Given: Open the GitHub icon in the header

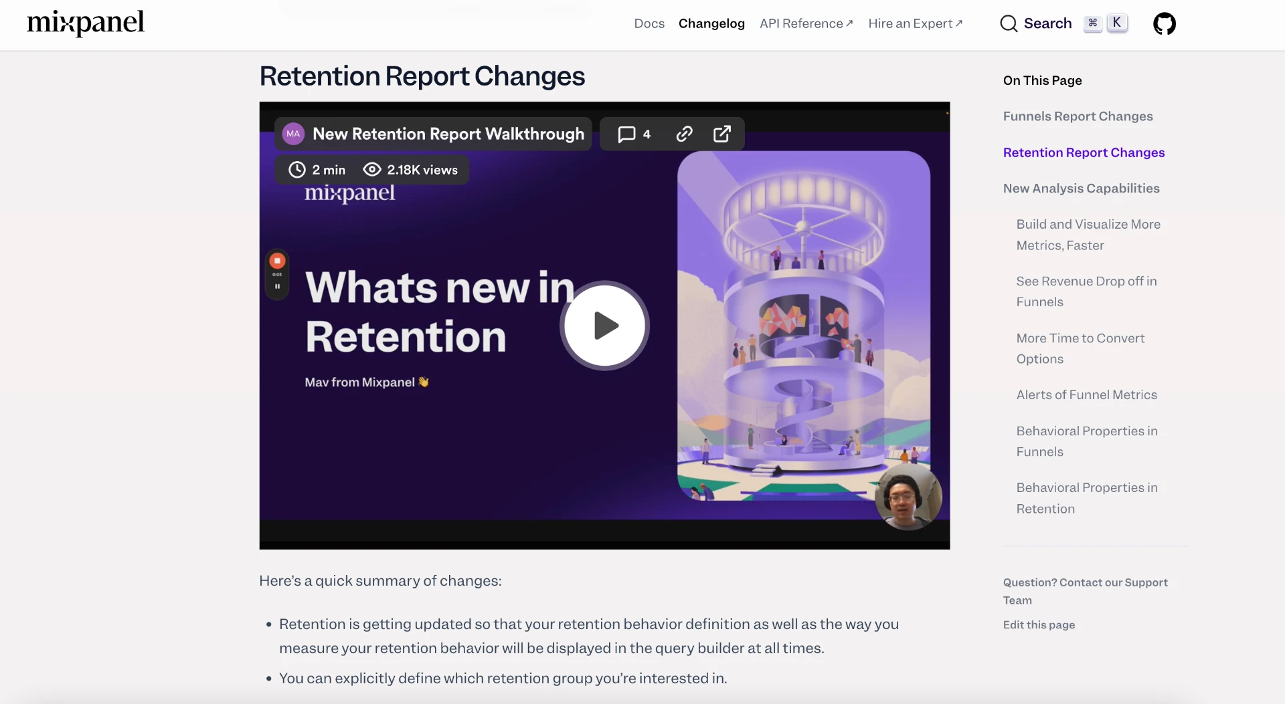Looking at the screenshot, I should (1165, 23).
